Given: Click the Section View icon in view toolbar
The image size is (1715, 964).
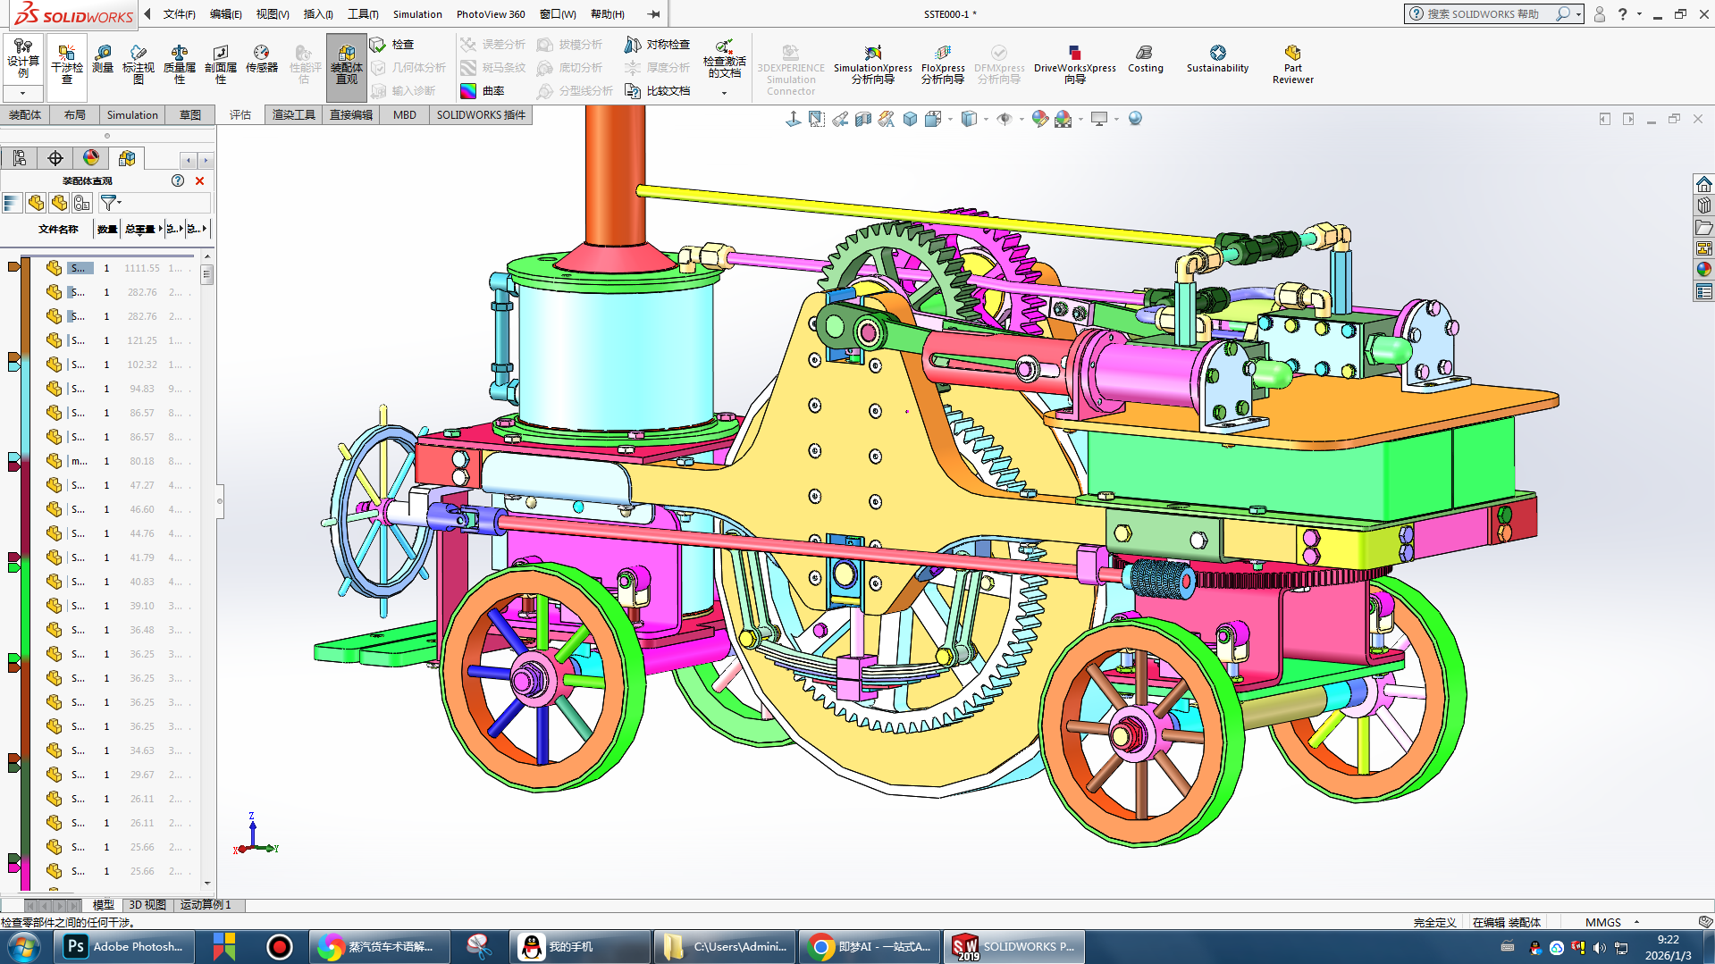Looking at the screenshot, I should (862, 119).
